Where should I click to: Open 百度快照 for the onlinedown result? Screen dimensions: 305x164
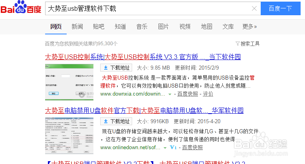[192, 148]
